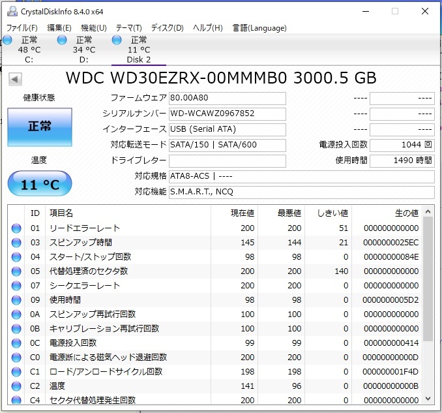The width and height of the screenshot is (442, 413).
Task: Open the ファイル(F) menu
Action: (x=22, y=28)
